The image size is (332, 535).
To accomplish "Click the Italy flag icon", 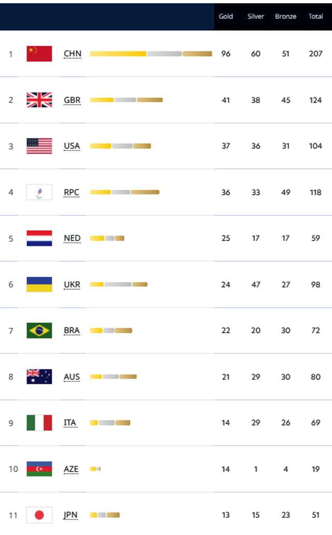I will (39, 423).
